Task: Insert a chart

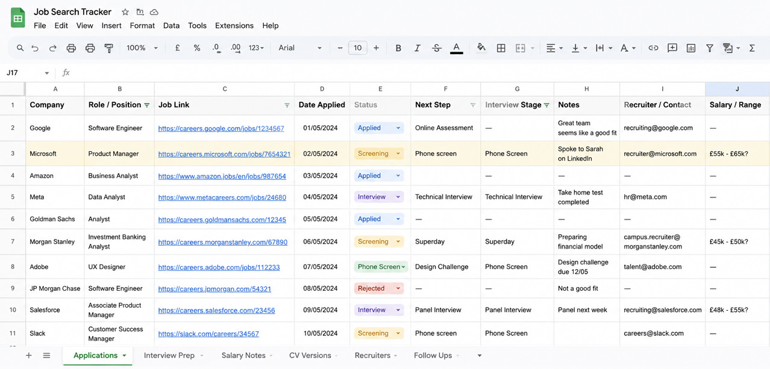Action: pyautogui.click(x=691, y=48)
